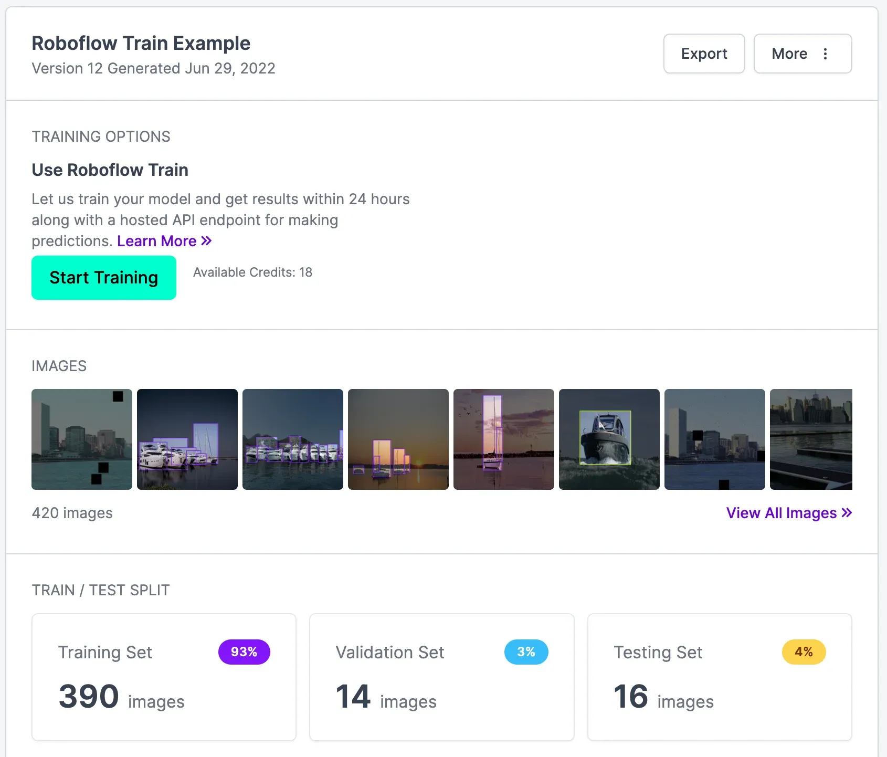This screenshot has height=757, width=887.
Task: Open thumbnail of row of boats at marina
Action: tap(293, 439)
